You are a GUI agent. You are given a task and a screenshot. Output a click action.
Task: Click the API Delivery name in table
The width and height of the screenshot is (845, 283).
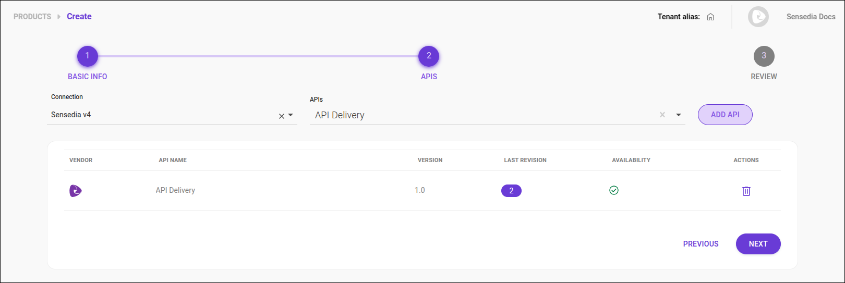[175, 190]
